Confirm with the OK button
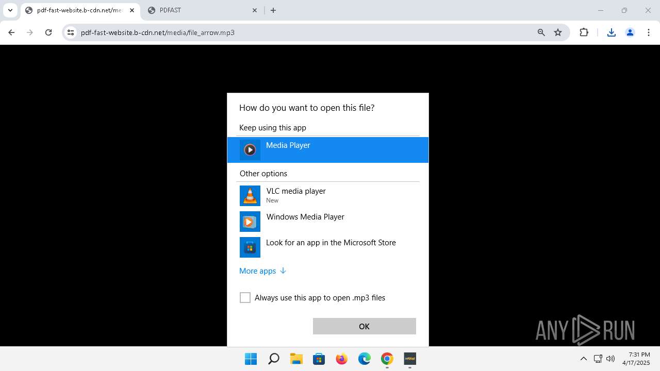660x371 pixels. (364, 326)
